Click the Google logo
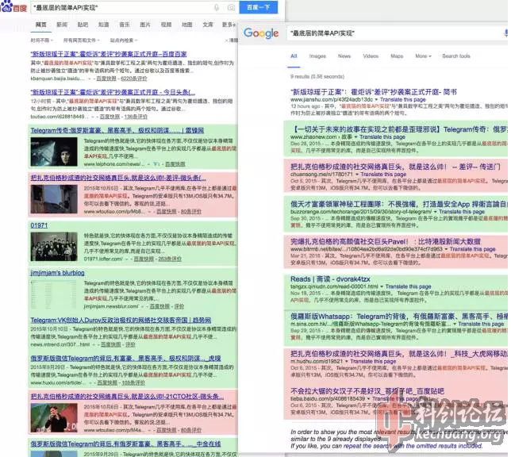 tap(261, 33)
